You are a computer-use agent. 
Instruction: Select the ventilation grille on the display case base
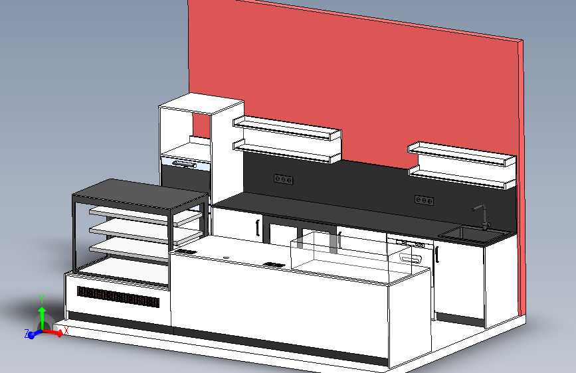tap(118, 297)
